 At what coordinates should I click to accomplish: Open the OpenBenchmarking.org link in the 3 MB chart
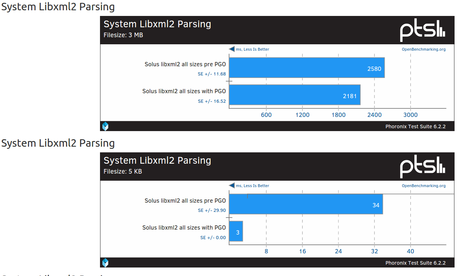[x=423, y=49]
